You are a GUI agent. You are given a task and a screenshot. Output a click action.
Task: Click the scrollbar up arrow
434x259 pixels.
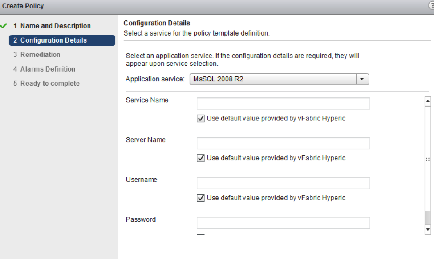click(428, 101)
